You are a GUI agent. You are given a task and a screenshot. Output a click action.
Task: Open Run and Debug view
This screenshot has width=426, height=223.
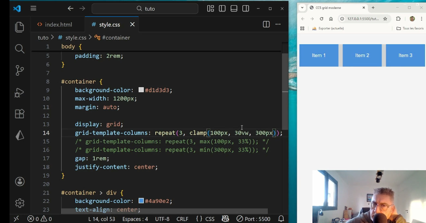pyautogui.click(x=19, y=93)
